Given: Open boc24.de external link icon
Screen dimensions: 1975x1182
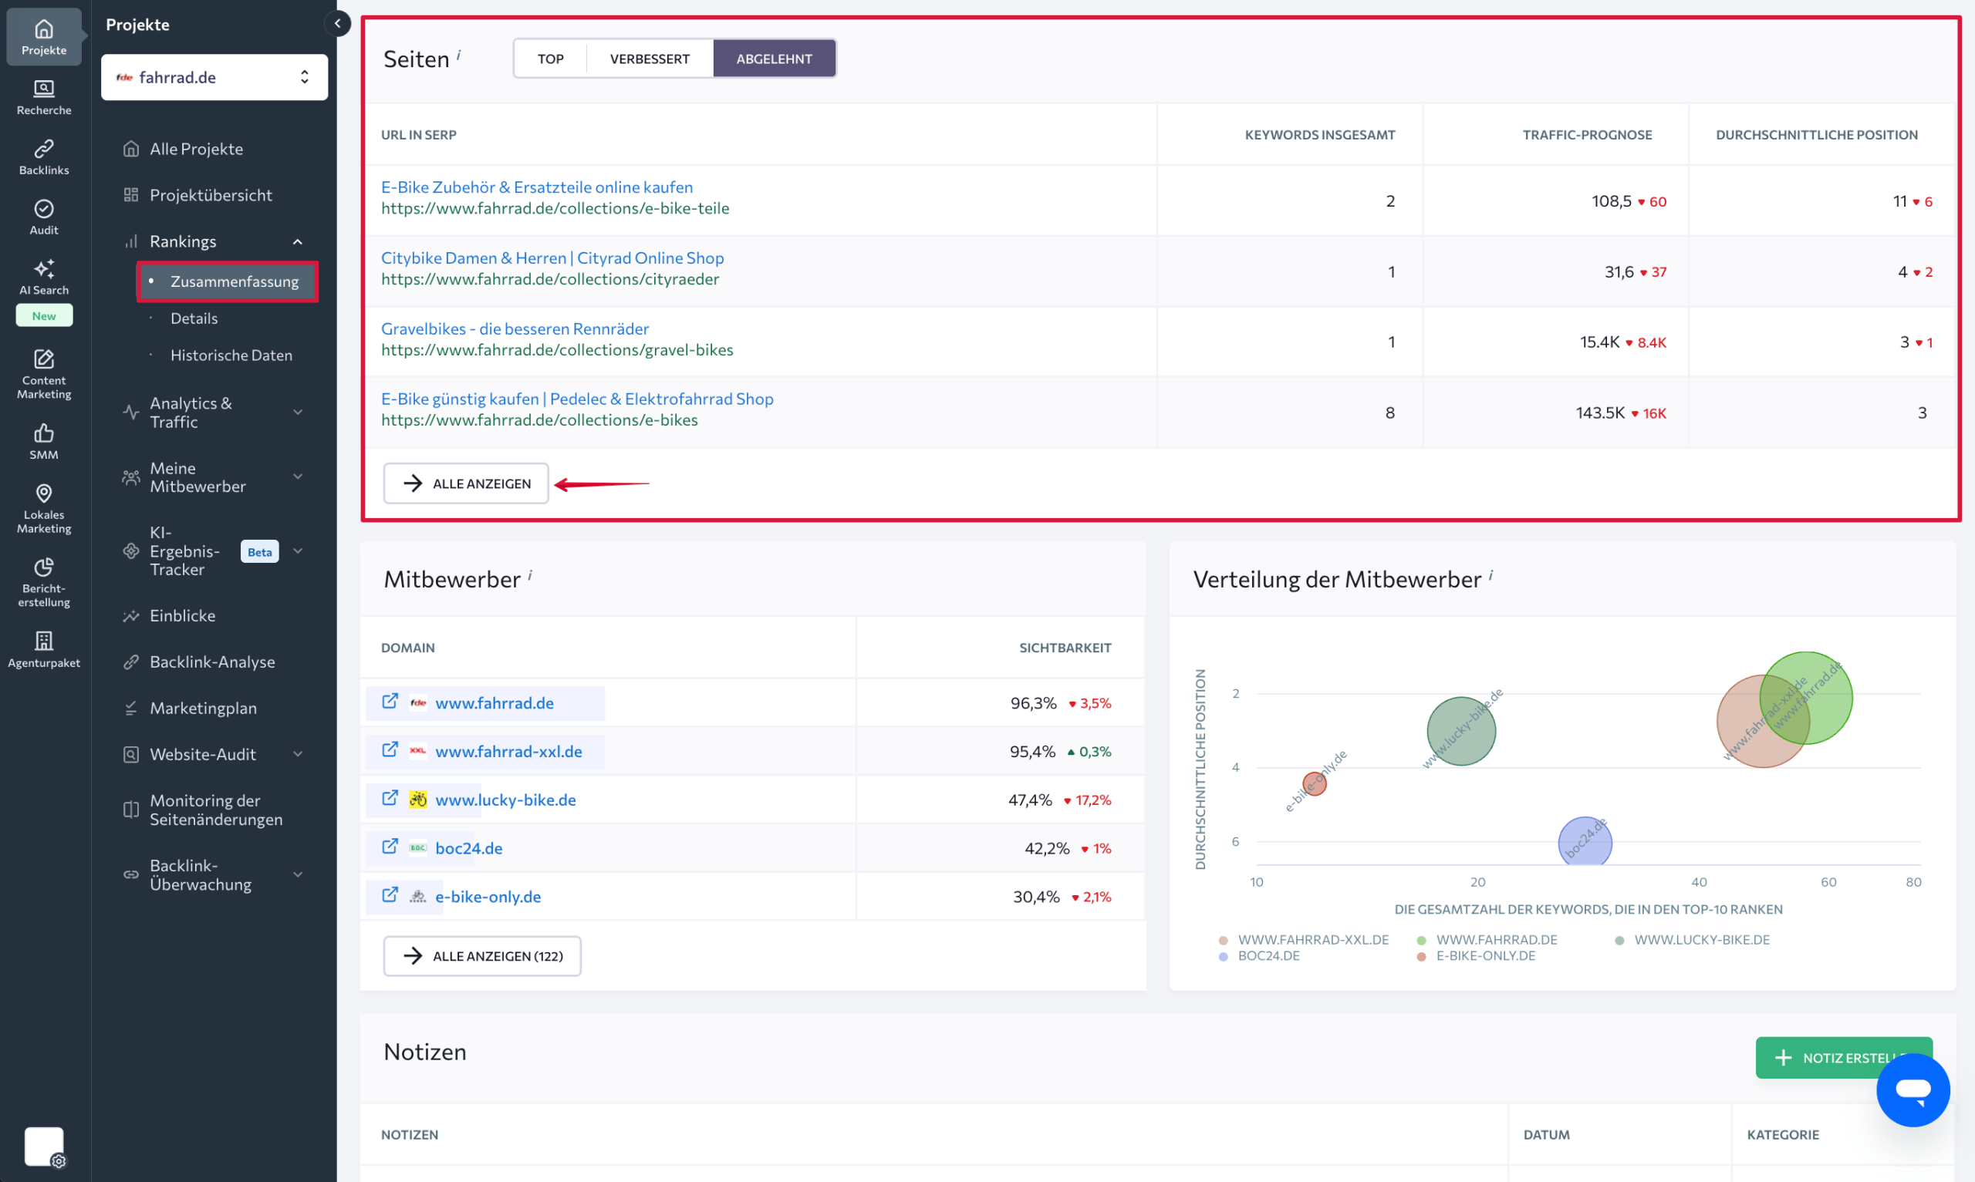Looking at the screenshot, I should [x=390, y=847].
